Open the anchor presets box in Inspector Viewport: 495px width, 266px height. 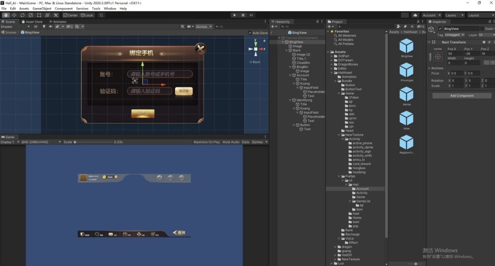coord(438,56)
